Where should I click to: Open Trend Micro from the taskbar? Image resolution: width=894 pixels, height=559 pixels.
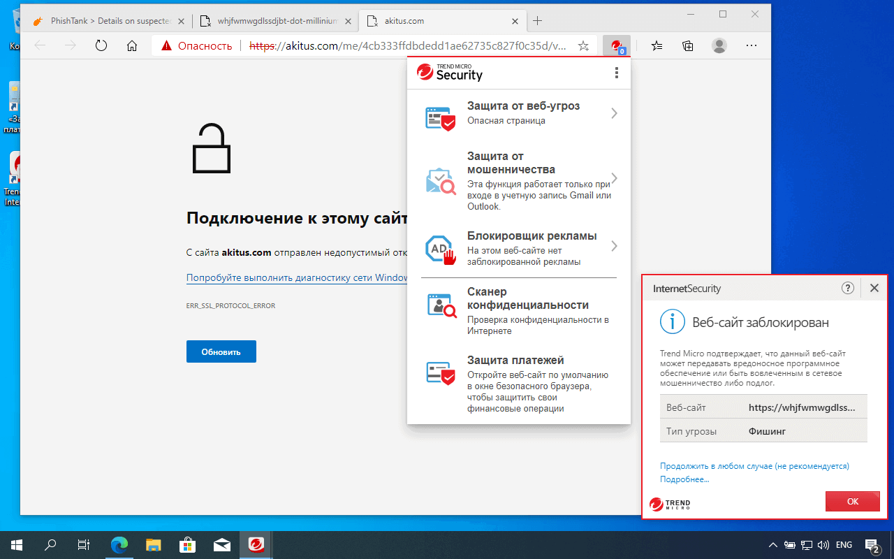click(256, 545)
